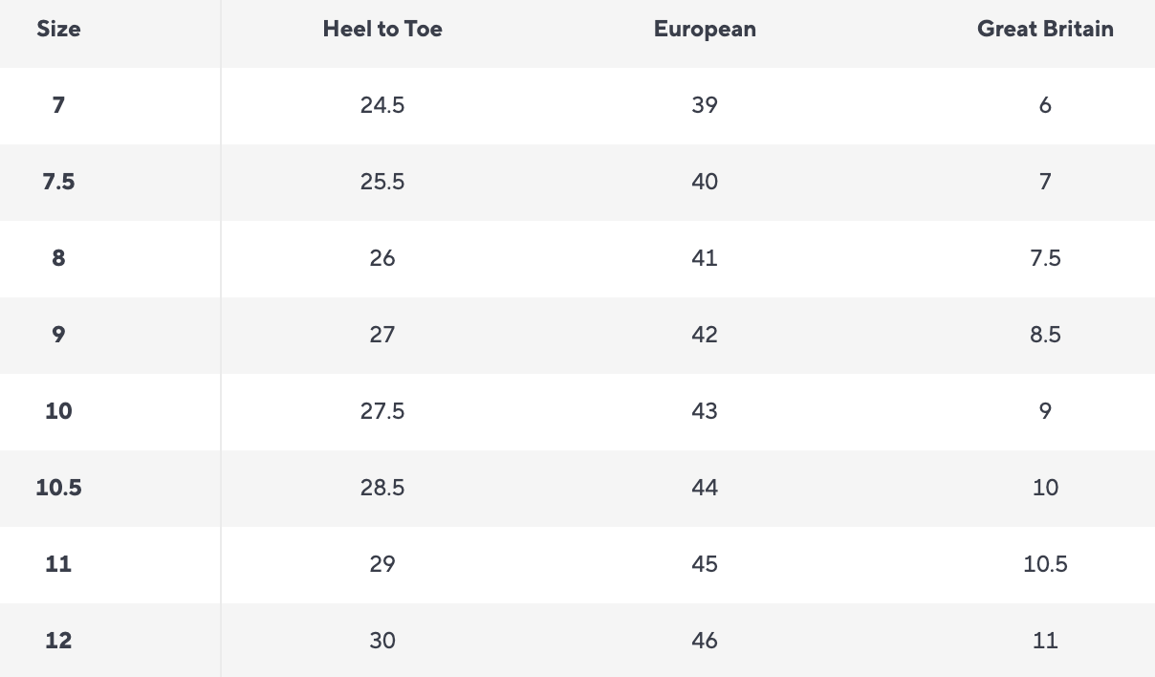The image size is (1155, 677).
Task: Click heel to toe value 30
Action: point(382,641)
